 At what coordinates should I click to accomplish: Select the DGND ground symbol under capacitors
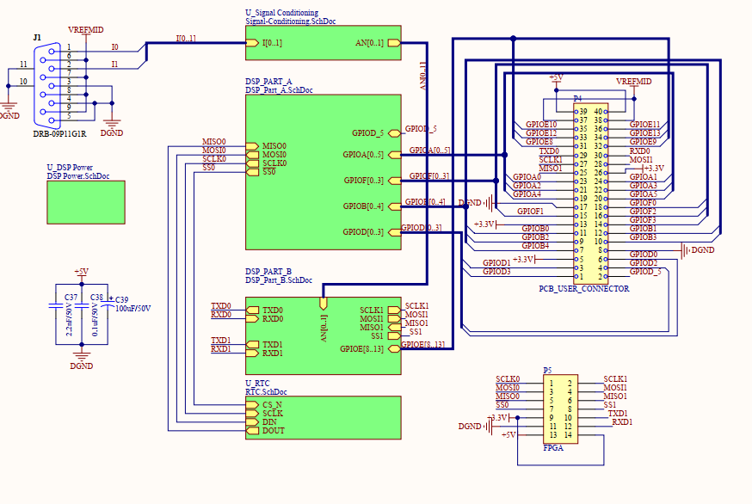click(x=82, y=360)
